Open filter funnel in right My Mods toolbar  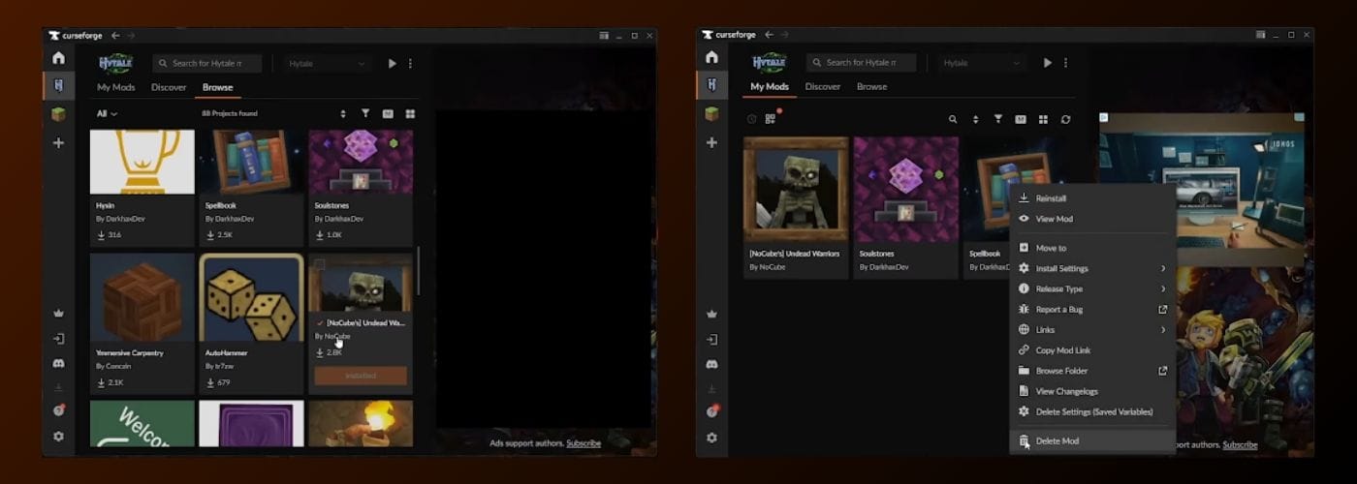(997, 119)
